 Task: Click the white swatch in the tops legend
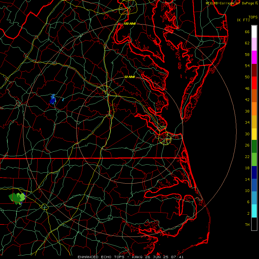click(x=254, y=32)
